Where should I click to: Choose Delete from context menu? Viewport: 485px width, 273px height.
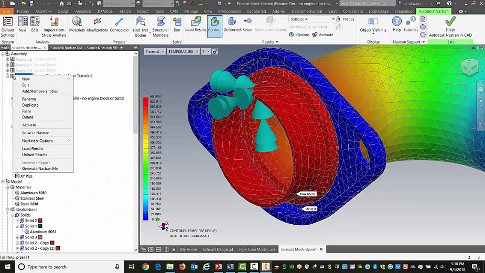(x=44, y=117)
